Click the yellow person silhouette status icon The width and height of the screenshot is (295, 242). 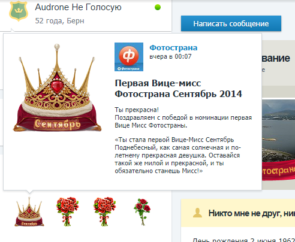coord(197,213)
